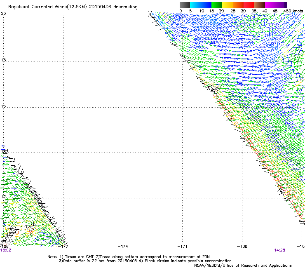Click the chart title 'Rapidsact Corrected Winds(12.5KM)'
The width and height of the screenshot is (305, 268).
(47, 7)
